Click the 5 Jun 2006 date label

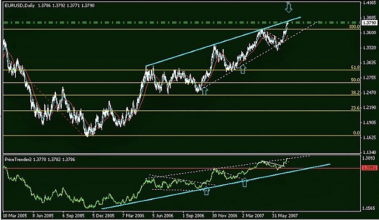pos(163,215)
